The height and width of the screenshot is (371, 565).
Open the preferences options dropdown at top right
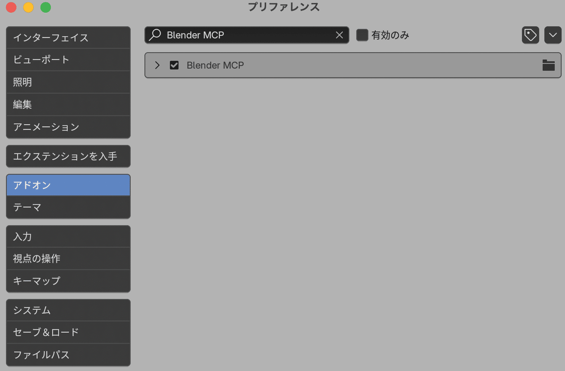pos(553,35)
